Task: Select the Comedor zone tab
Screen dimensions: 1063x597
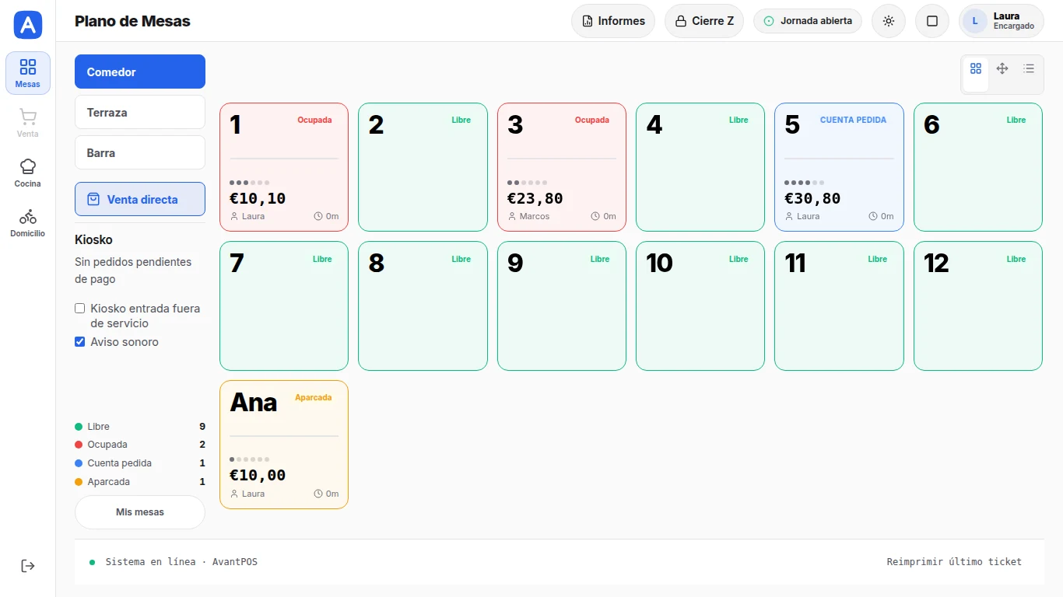Action: click(x=140, y=72)
